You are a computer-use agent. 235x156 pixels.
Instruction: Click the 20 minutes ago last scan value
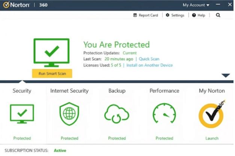click(119, 59)
